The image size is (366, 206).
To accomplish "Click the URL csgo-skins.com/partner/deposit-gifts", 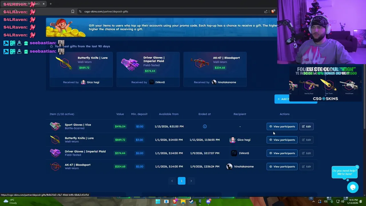I will (x=106, y=11).
